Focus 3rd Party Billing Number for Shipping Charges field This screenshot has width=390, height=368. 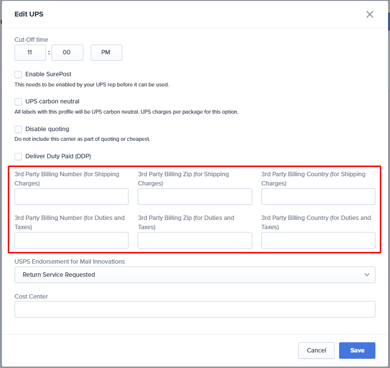coord(71,197)
